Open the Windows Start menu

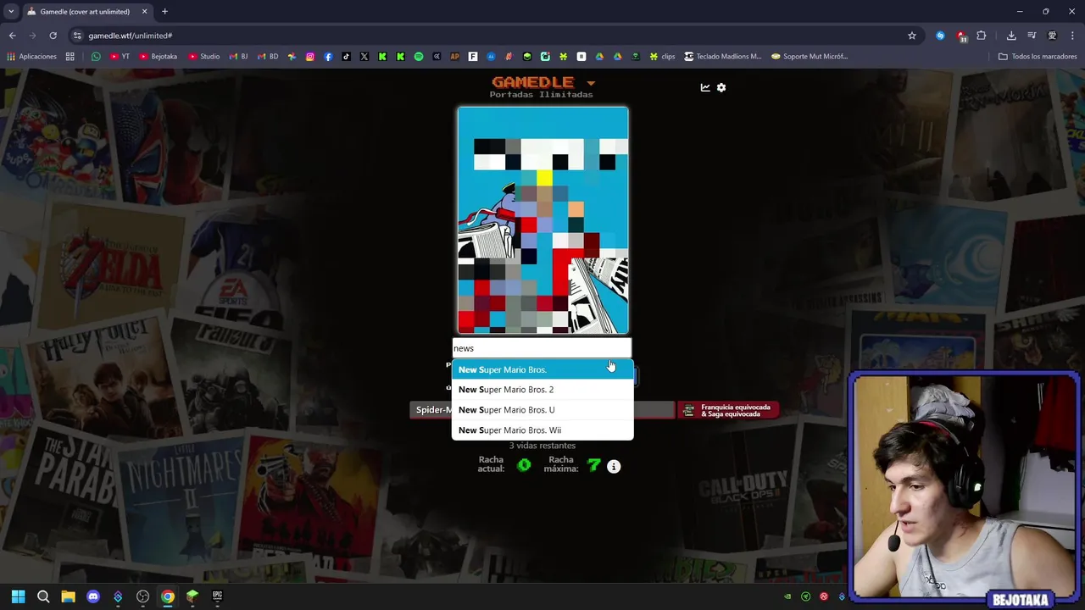pos(18,596)
